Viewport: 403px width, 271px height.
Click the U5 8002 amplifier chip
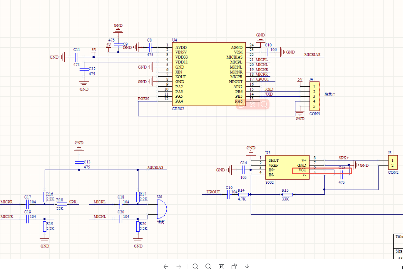point(287,167)
